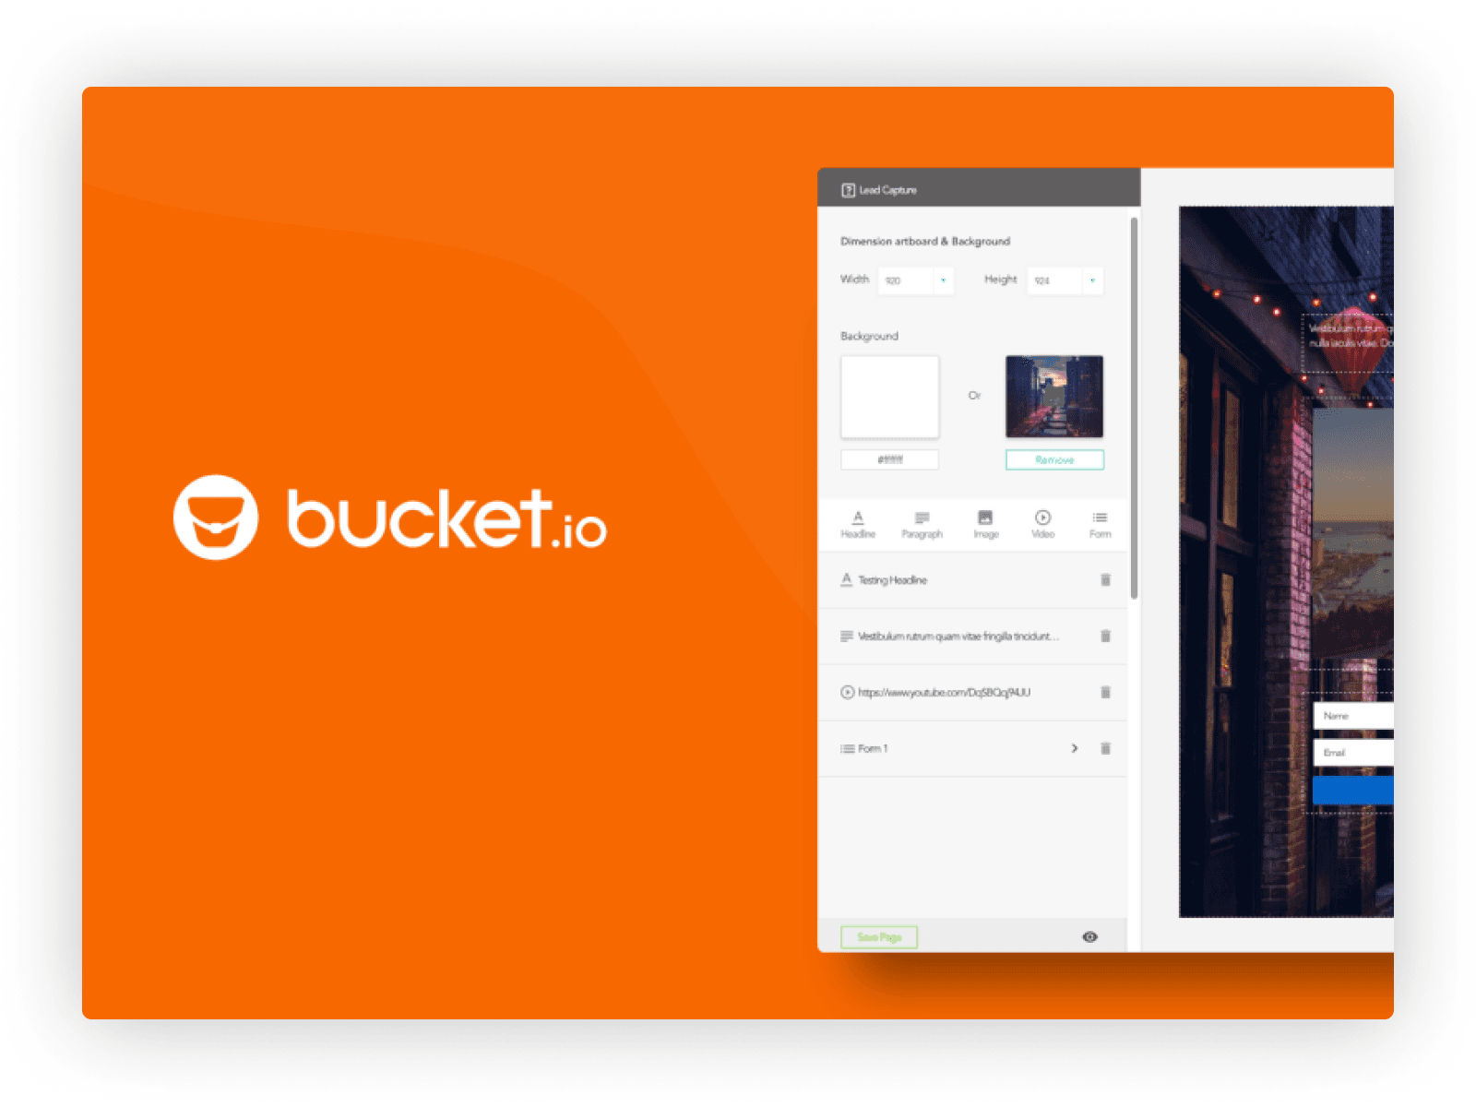Image resolution: width=1476 pixels, height=1107 pixels.
Task: Select the Testing Headline text
Action: (892, 580)
